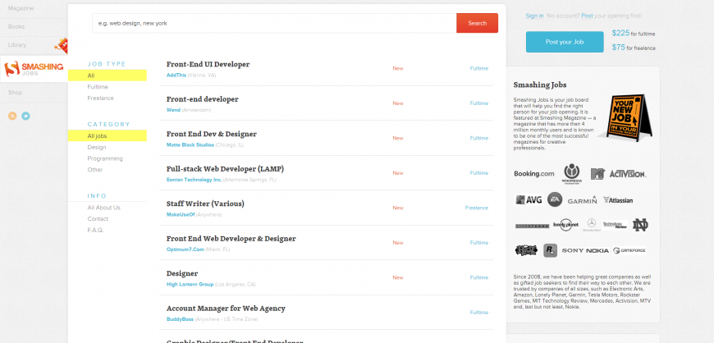Open the Books section
The width and height of the screenshot is (714, 343).
pos(16,26)
